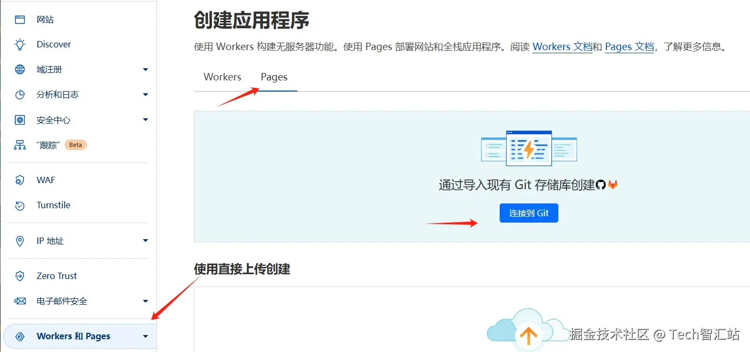This screenshot has height=352, width=750.
Task: Click the 电子邮件安全 sidebar label
Action: pyautogui.click(x=62, y=301)
